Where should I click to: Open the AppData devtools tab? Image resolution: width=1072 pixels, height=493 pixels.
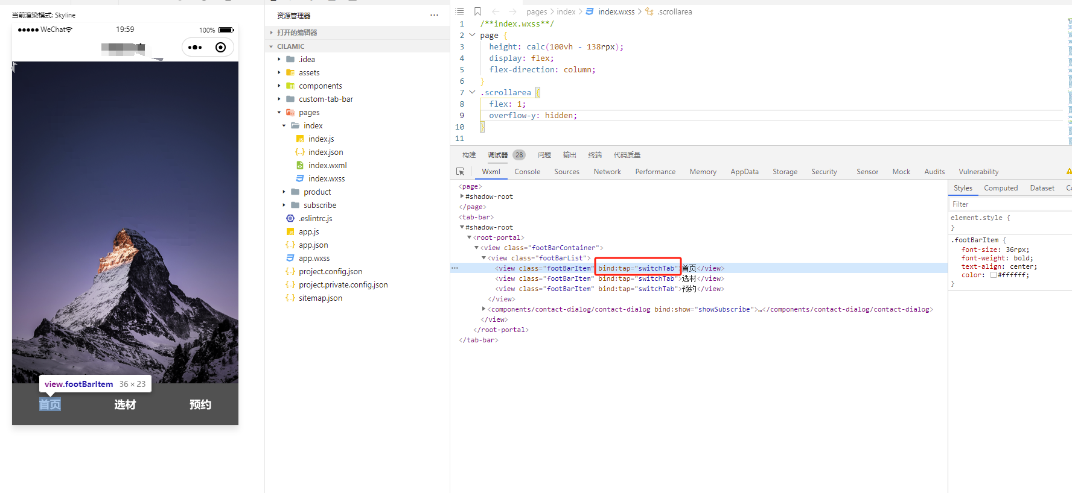click(x=744, y=172)
